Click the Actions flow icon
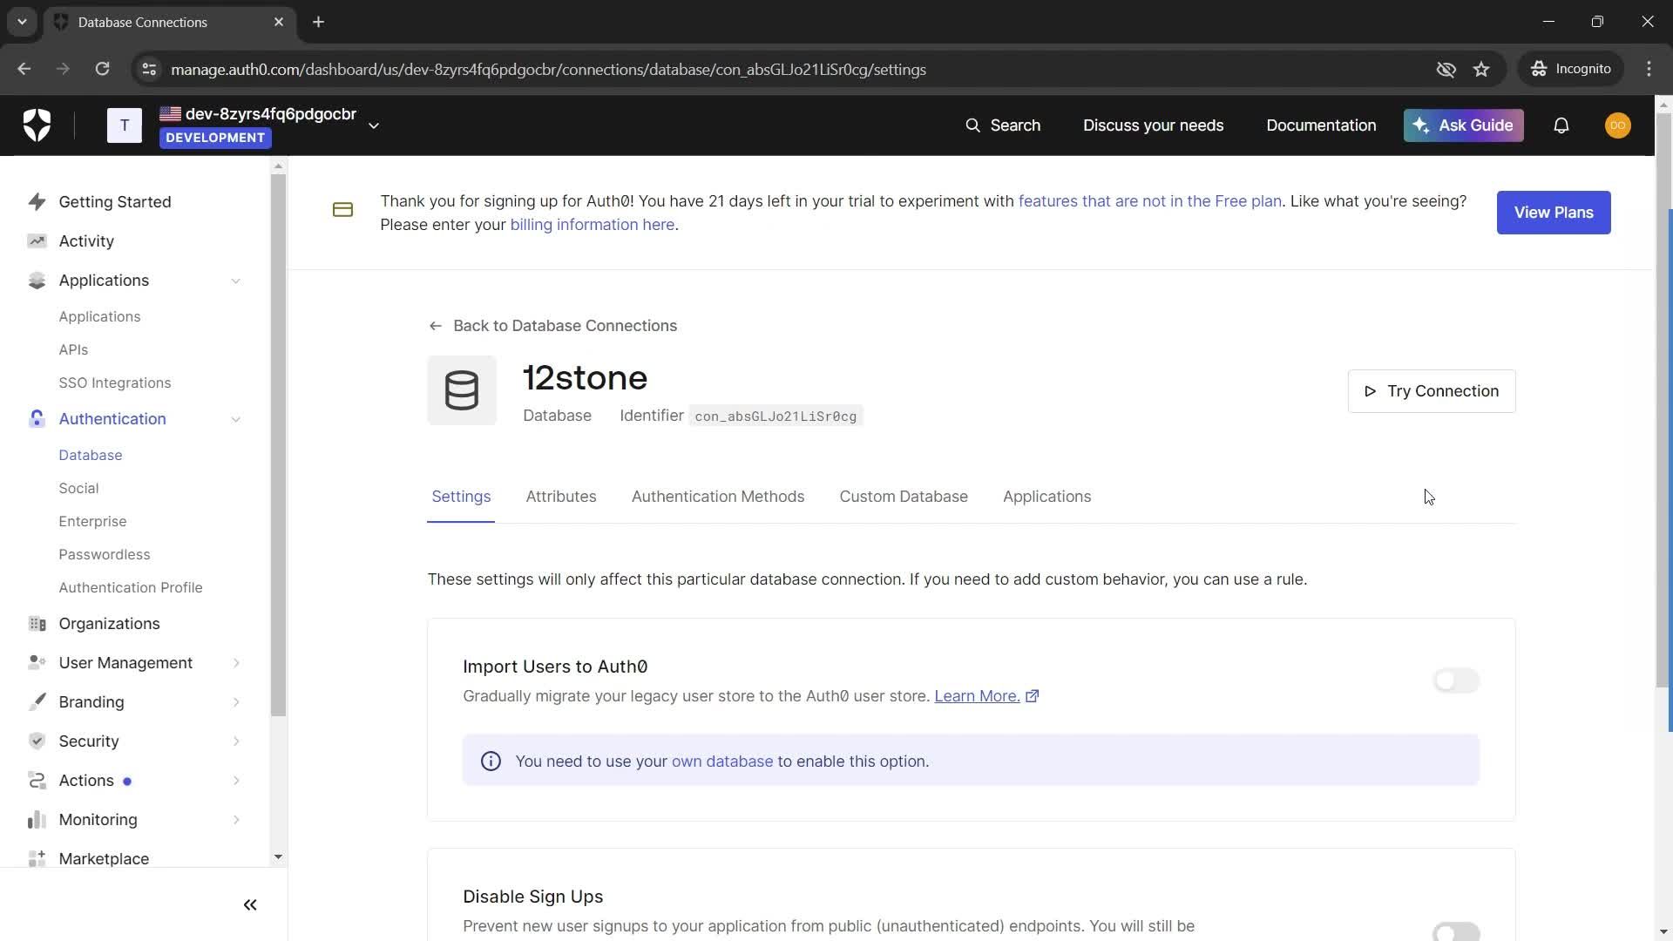Image resolution: width=1673 pixels, height=941 pixels. 37,781
